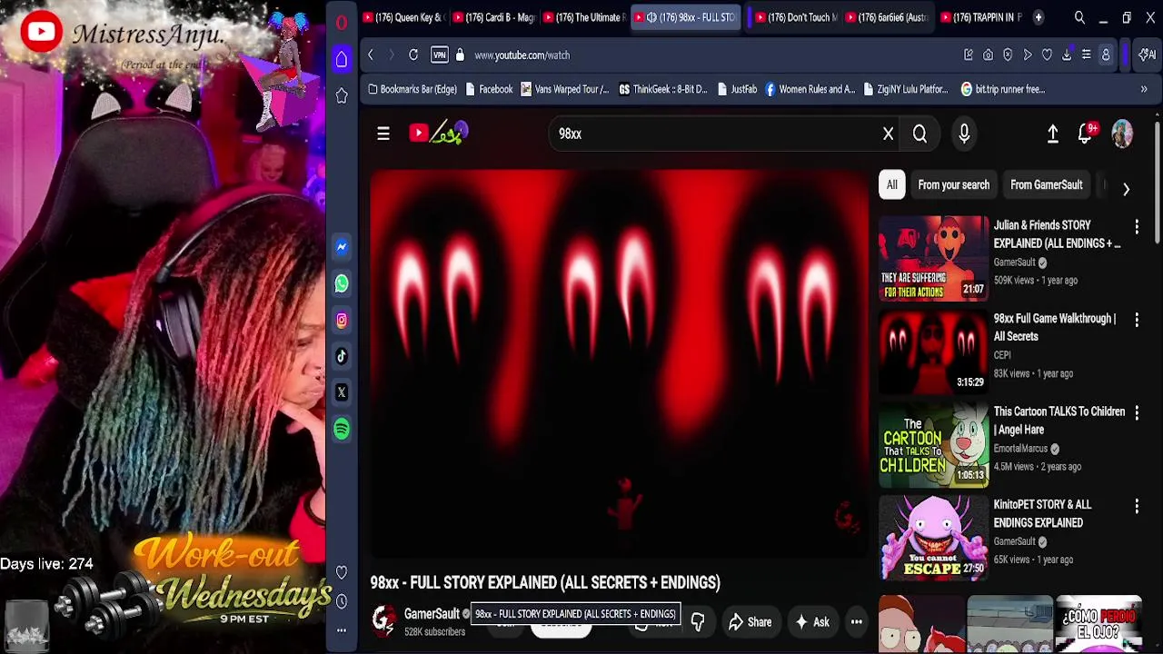Viewport: 1163px width, 654px height.
Task: Open browsing history clock in the sidebar
Action: pyautogui.click(x=342, y=601)
